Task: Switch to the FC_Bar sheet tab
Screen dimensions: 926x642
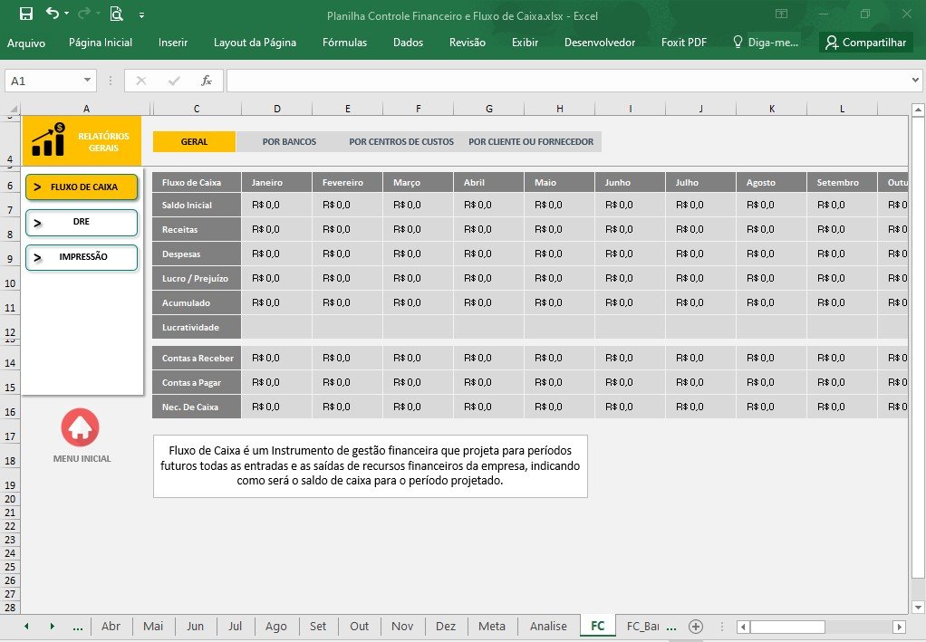Action: tap(642, 626)
